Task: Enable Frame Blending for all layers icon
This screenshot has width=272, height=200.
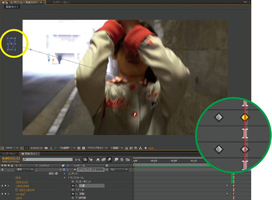Action: click(x=103, y=159)
